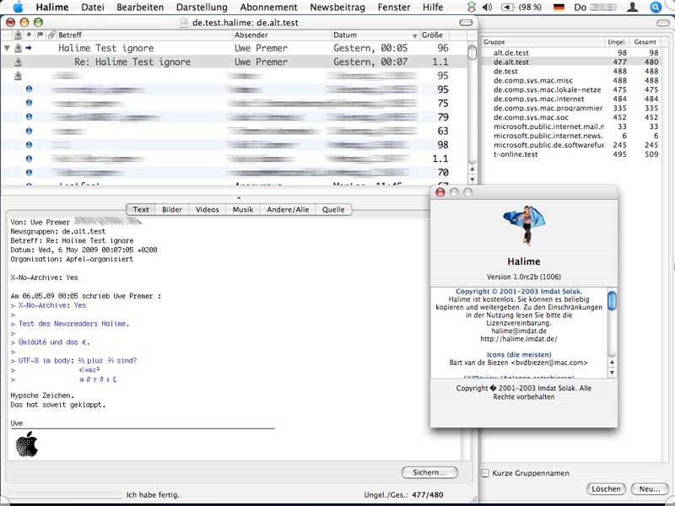The width and height of the screenshot is (675, 506).
Task: Click the Apple logo image in message body
Action: pyautogui.click(x=27, y=444)
